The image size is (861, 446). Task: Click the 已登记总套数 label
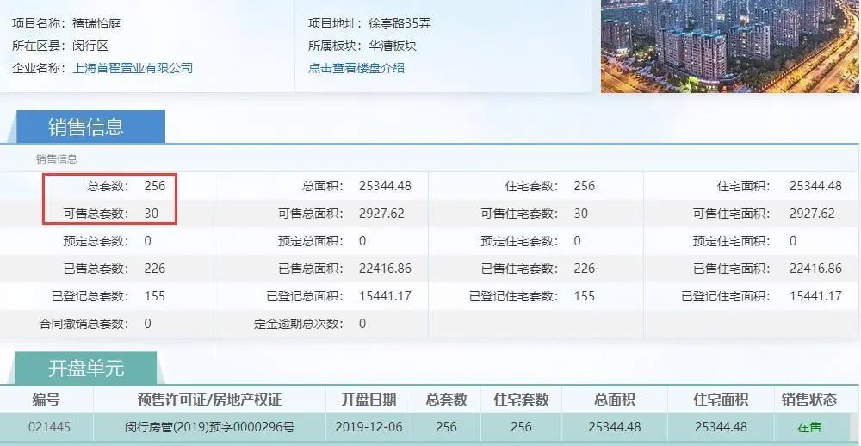(90, 296)
